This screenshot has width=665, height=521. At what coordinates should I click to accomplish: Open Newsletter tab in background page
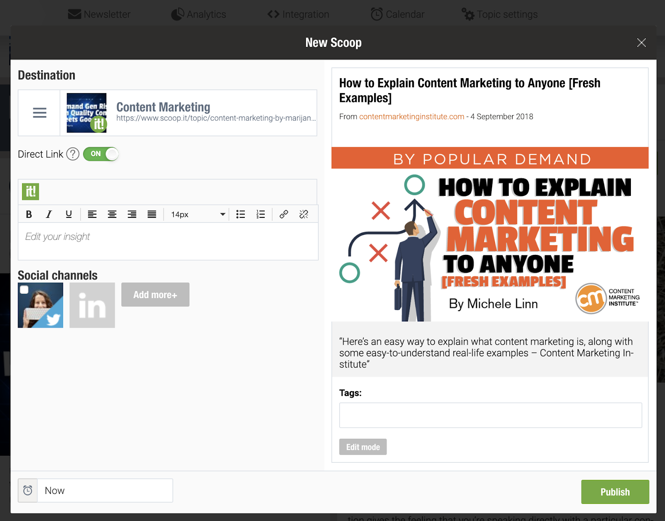99,15
